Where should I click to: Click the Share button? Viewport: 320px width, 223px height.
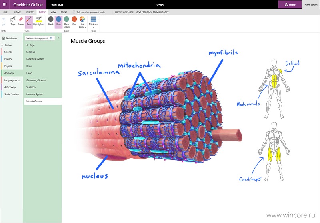290,4
